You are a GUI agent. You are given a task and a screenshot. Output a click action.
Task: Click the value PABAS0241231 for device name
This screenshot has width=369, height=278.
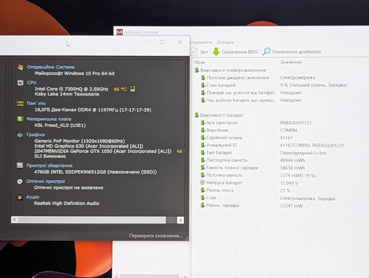pos(296,123)
